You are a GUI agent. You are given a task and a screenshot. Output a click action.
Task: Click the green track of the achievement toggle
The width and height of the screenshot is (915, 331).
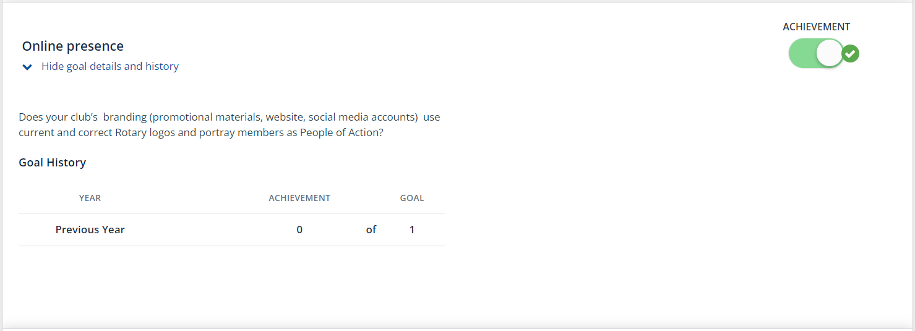click(x=802, y=54)
